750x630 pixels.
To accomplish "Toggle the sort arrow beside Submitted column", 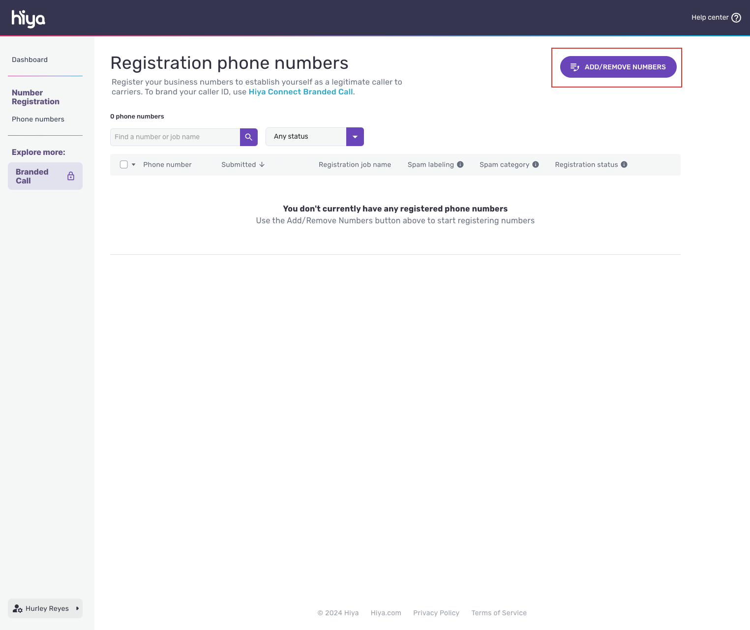I will click(x=261, y=164).
